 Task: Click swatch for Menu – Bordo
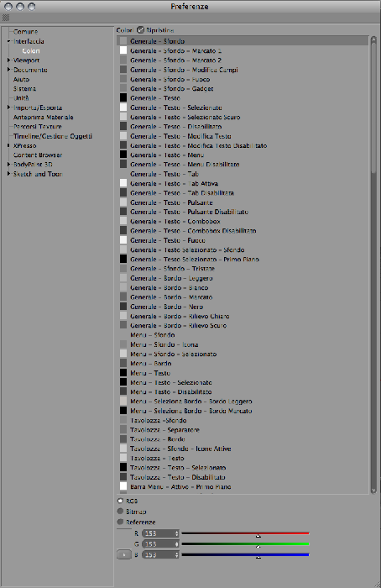pos(123,364)
